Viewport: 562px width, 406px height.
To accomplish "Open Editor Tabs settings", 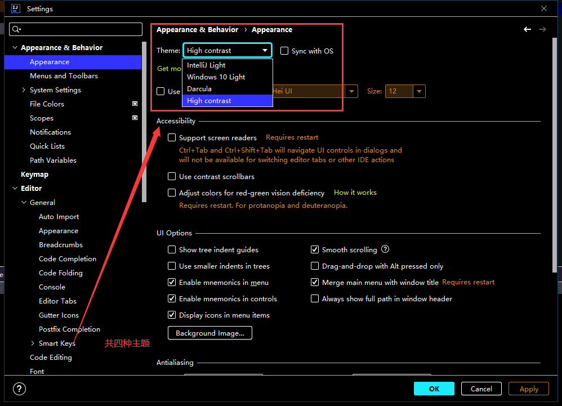I will point(57,301).
